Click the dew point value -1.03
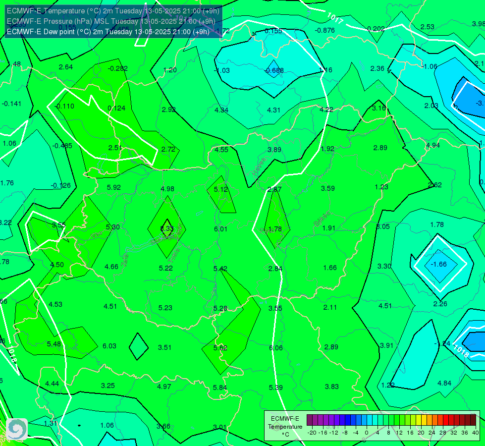The height and width of the screenshot is (446, 485). pyautogui.click(x=222, y=70)
